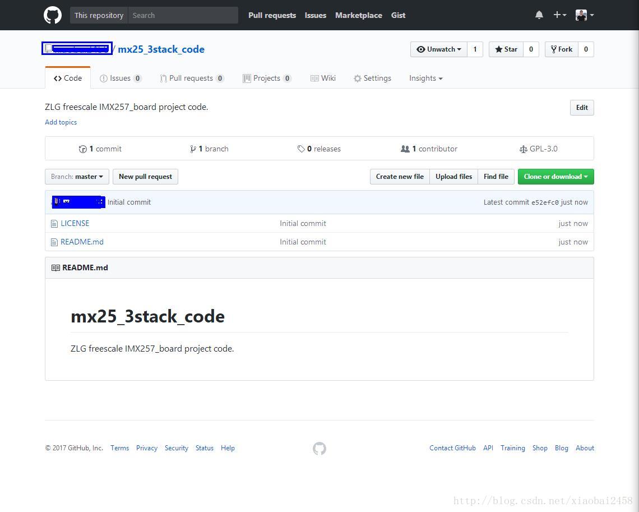Open the About footer link
Viewport: 639px width, 512px height.
pos(585,448)
